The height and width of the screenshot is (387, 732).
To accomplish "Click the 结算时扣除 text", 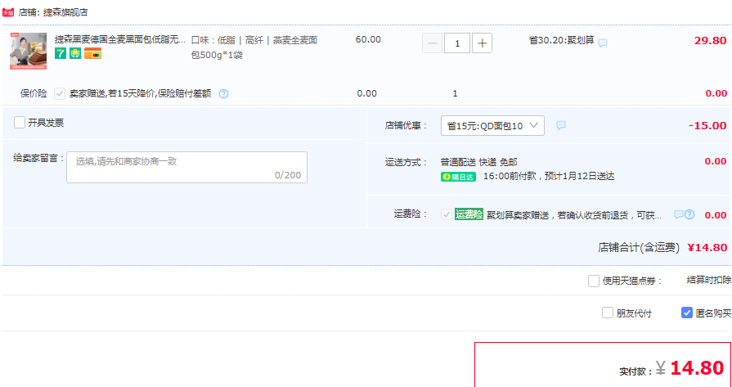I will coord(709,280).
